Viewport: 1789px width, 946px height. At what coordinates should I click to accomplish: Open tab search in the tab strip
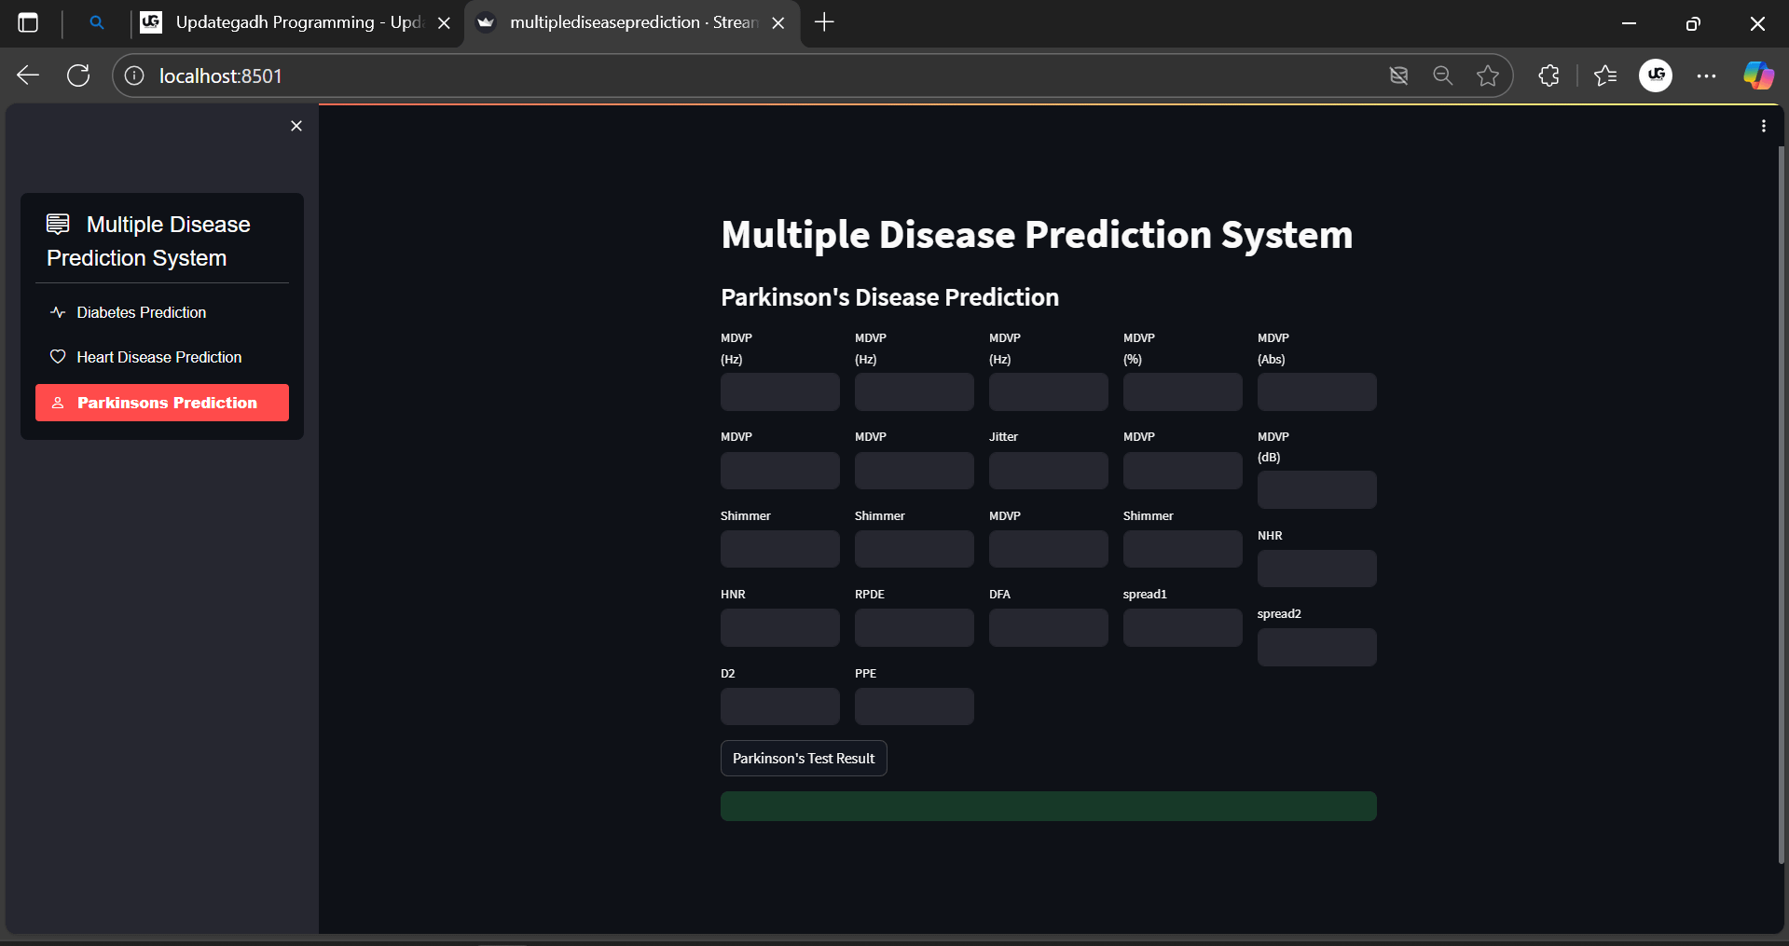pyautogui.click(x=97, y=22)
